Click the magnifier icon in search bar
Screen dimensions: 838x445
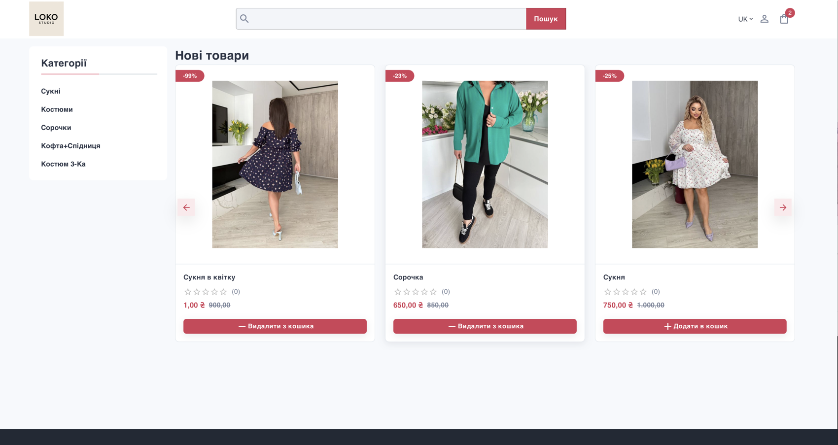(x=244, y=19)
